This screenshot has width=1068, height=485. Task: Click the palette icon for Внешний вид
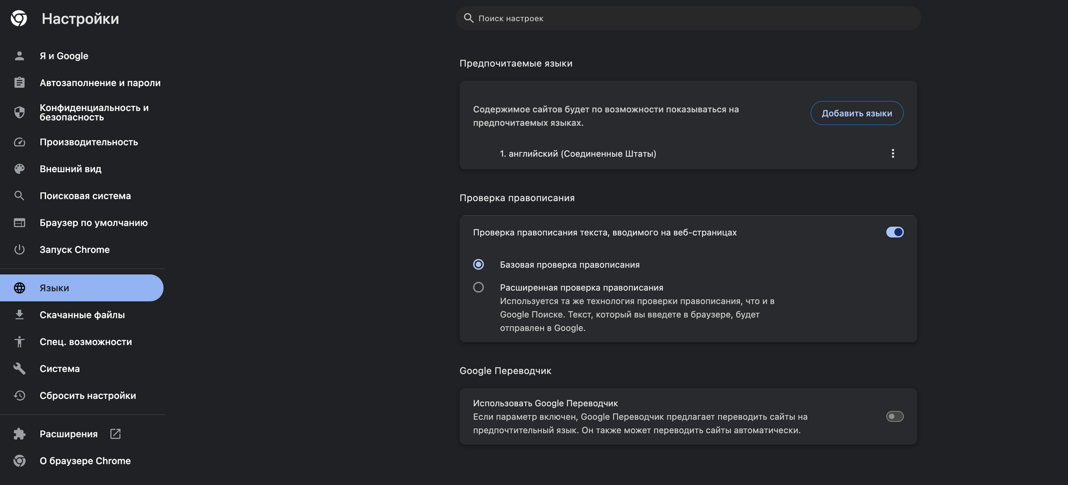pyautogui.click(x=19, y=169)
